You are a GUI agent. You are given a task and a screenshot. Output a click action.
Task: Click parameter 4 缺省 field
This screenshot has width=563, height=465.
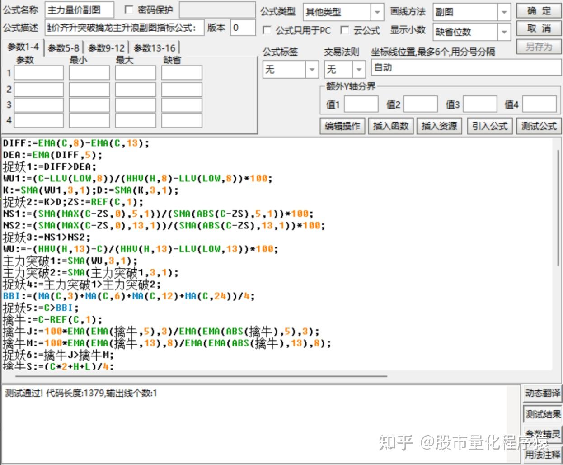(182, 120)
